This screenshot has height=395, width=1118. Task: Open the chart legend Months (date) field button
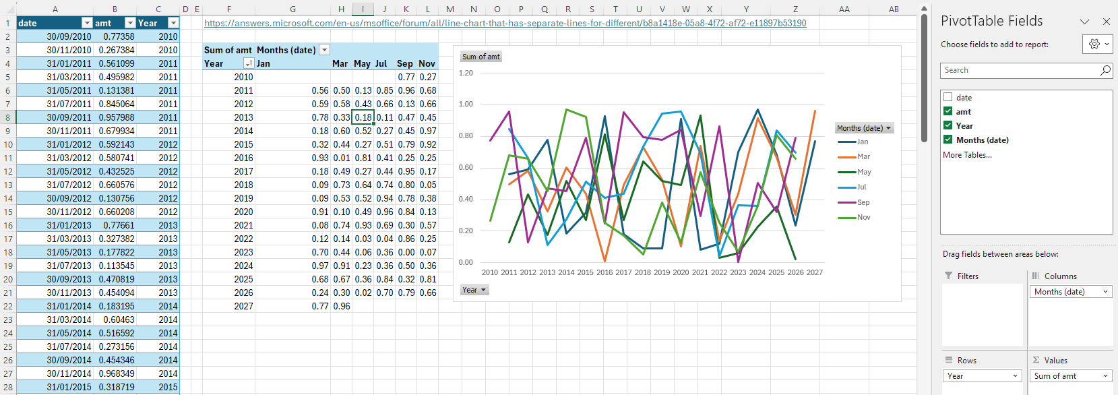864,128
